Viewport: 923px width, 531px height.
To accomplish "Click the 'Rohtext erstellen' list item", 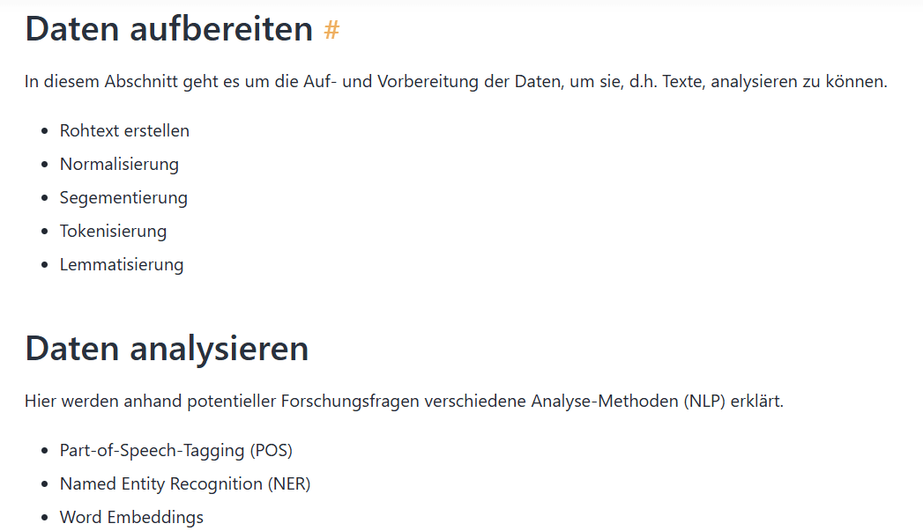I will 124,130.
